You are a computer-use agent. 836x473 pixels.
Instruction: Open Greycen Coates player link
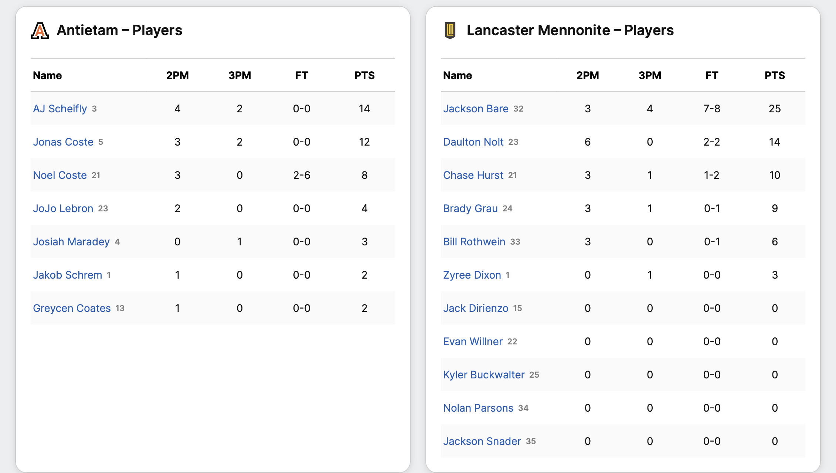pyautogui.click(x=72, y=308)
